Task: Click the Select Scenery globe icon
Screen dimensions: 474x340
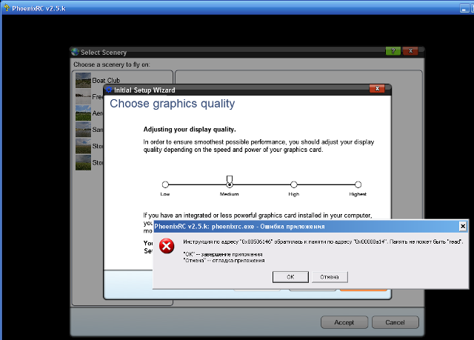Action: [76, 52]
